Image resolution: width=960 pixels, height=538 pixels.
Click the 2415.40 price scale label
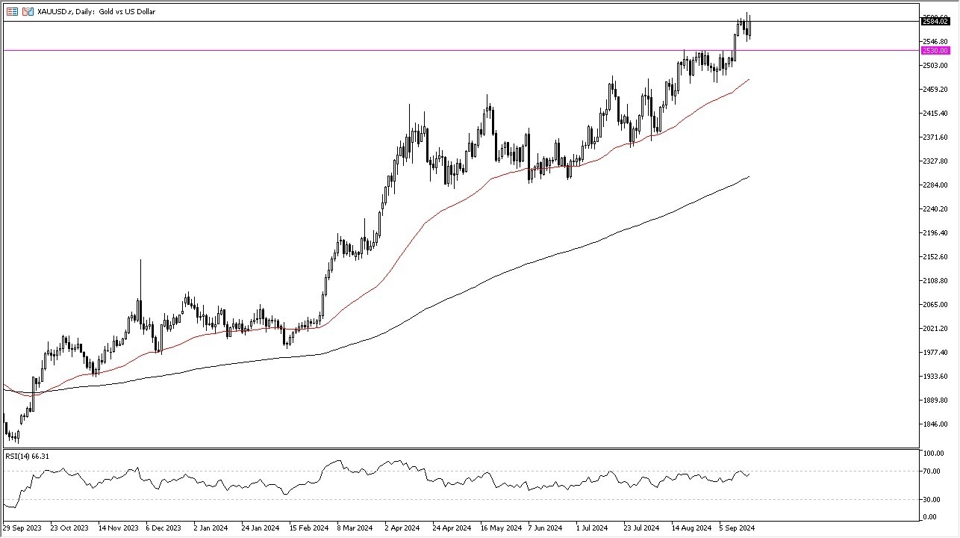click(935, 114)
